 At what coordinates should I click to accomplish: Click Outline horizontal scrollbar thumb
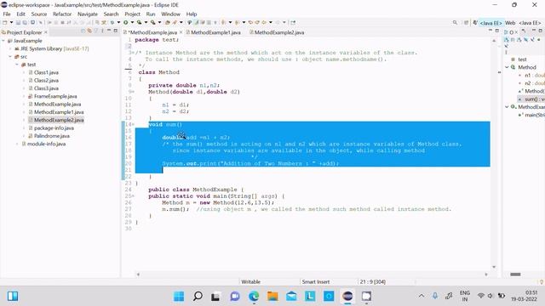[x=515, y=275]
